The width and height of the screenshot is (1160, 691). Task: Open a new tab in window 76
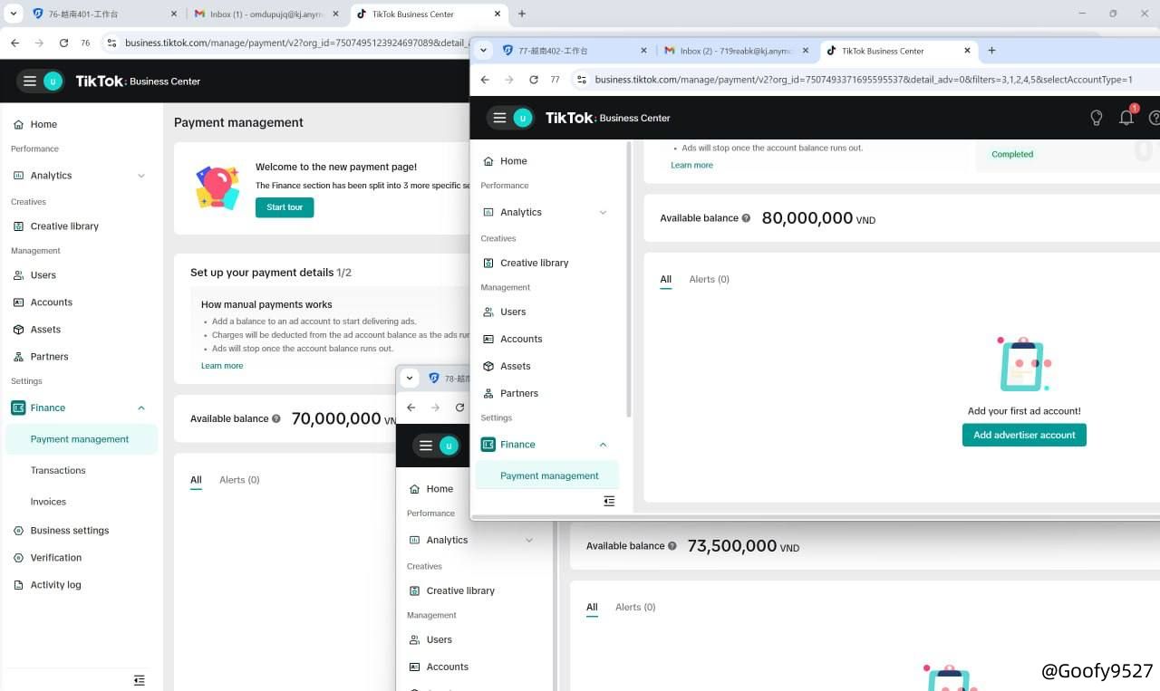tap(522, 14)
